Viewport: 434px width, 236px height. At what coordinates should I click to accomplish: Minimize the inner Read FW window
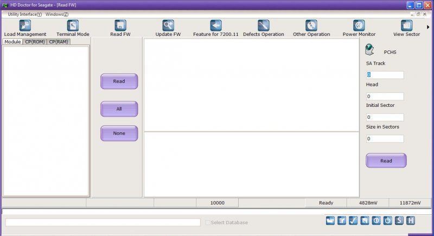pyautogui.click(x=412, y=14)
